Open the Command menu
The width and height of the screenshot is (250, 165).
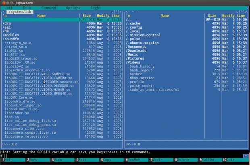[48, 8]
